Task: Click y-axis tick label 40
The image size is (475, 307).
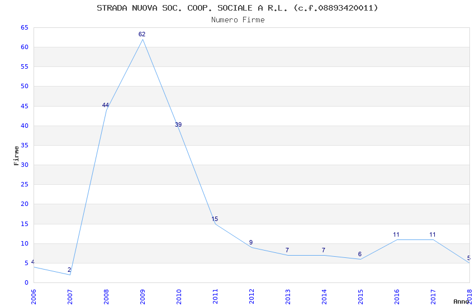Action: tap(25, 126)
